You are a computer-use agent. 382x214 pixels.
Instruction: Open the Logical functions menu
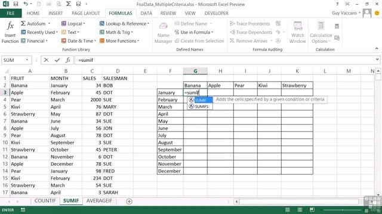(73, 24)
